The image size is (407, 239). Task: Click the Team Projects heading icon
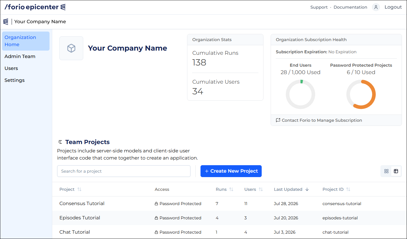pyautogui.click(x=60, y=142)
